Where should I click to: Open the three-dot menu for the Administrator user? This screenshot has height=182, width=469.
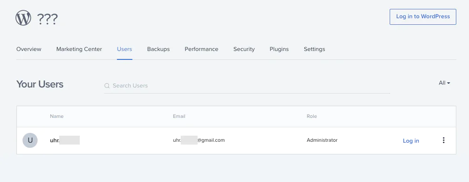(x=444, y=140)
